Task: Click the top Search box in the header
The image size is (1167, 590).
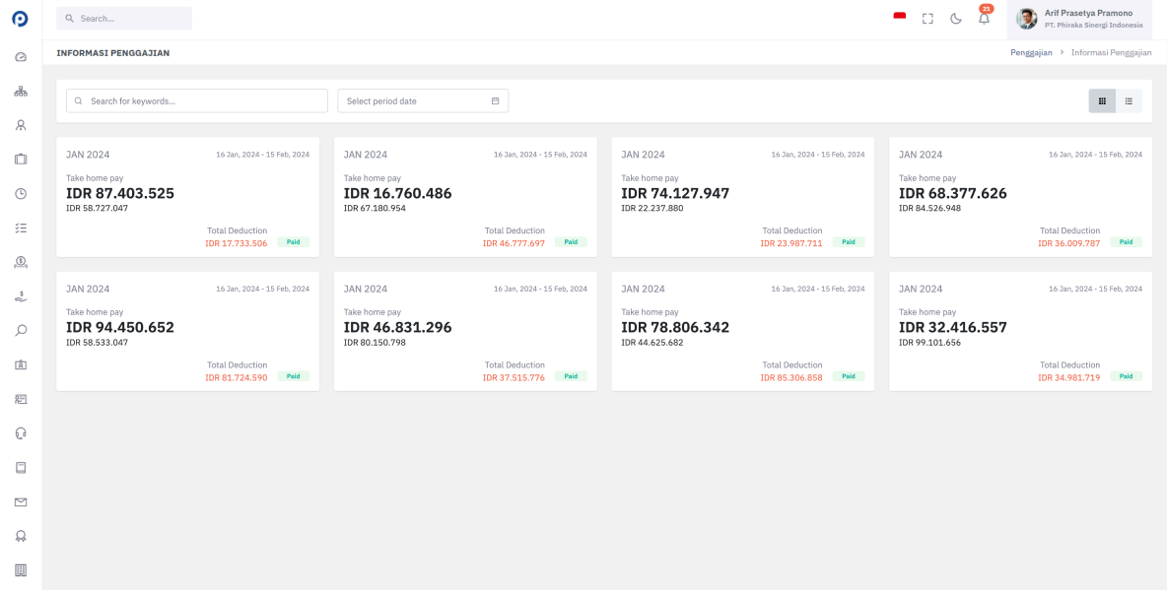Action: point(124,19)
